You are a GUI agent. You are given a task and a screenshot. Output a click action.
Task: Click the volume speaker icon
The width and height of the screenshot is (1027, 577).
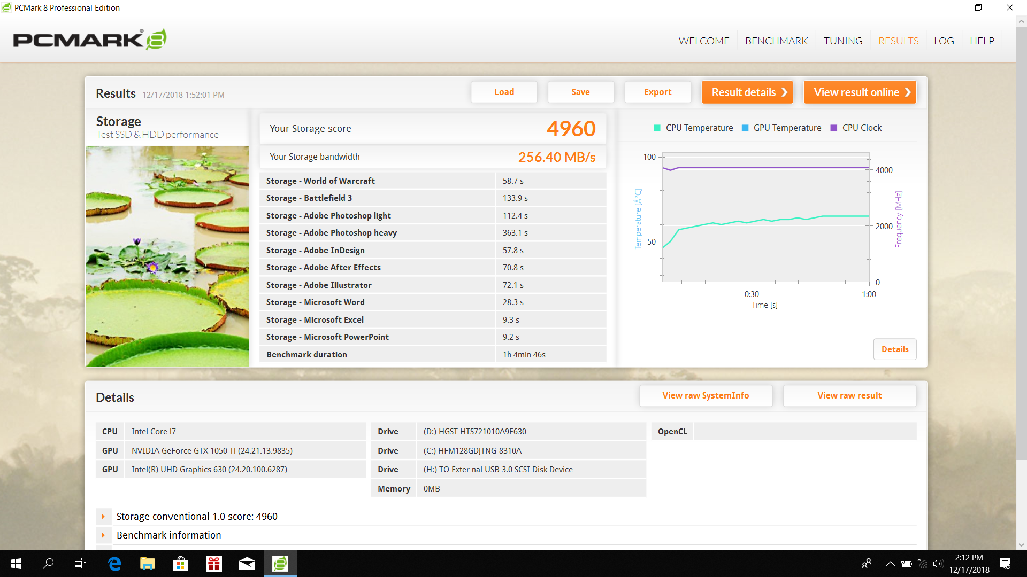(938, 564)
